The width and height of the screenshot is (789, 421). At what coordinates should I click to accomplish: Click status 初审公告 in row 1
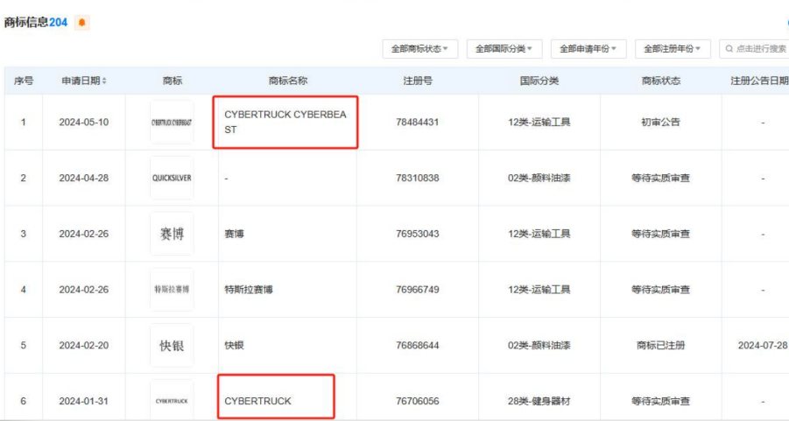(x=660, y=123)
